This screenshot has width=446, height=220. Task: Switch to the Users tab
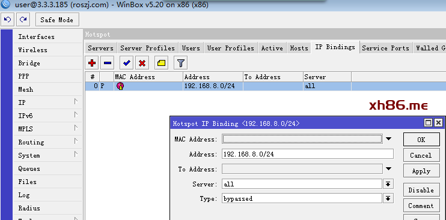(191, 48)
